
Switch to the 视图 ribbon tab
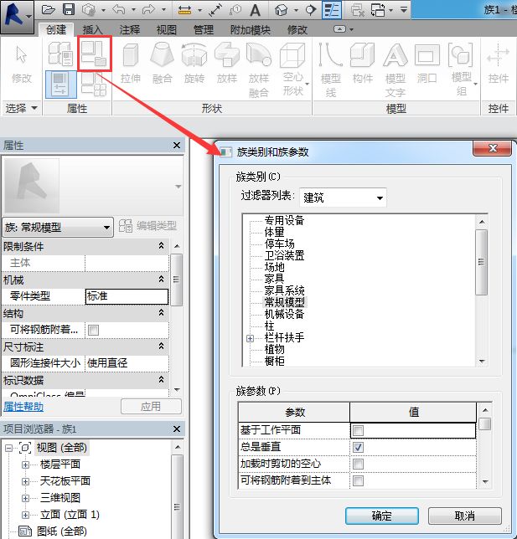tap(167, 30)
